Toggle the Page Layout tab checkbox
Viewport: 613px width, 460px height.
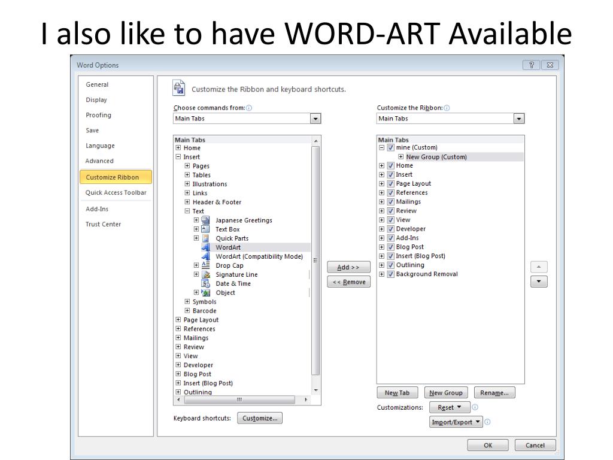point(390,183)
